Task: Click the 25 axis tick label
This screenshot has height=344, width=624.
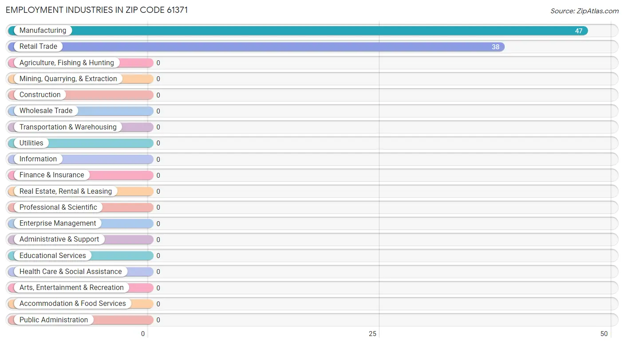Action: 373,334
